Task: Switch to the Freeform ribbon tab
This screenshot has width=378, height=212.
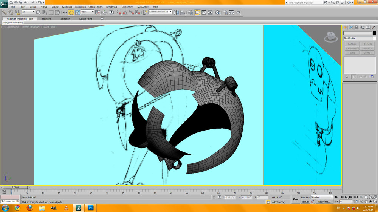Action: 47,18
